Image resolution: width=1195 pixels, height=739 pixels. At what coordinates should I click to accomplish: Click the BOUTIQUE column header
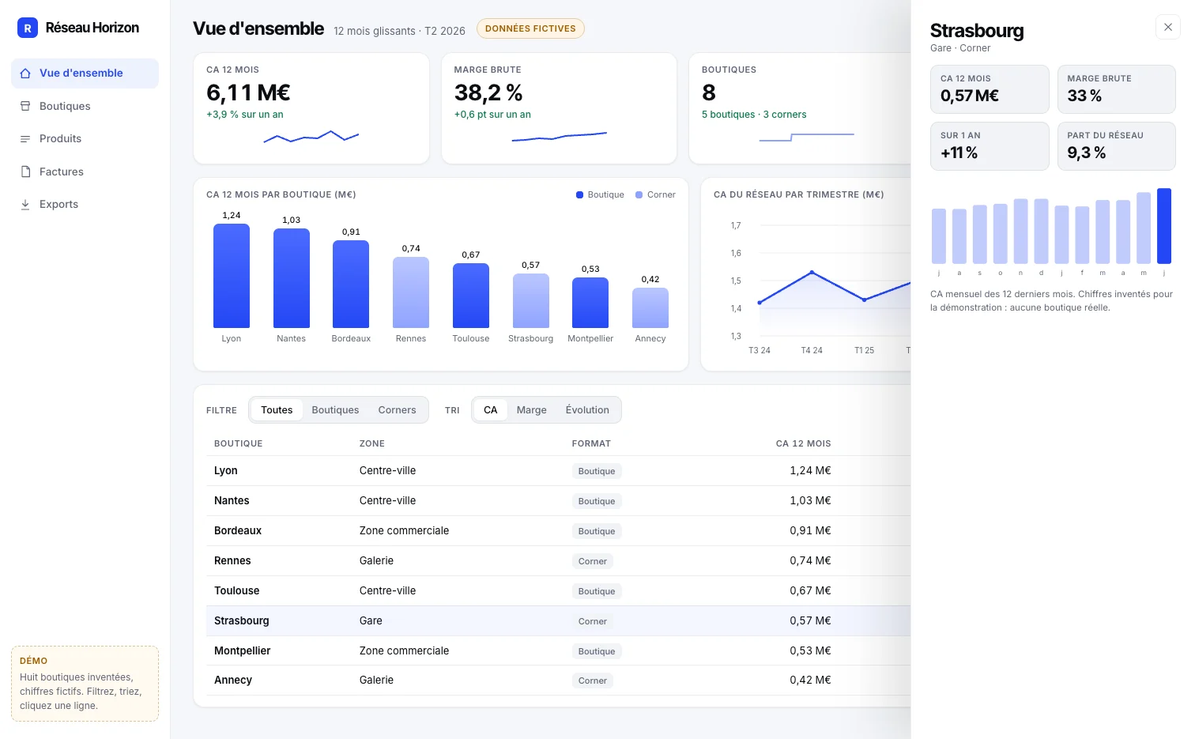click(x=239, y=444)
